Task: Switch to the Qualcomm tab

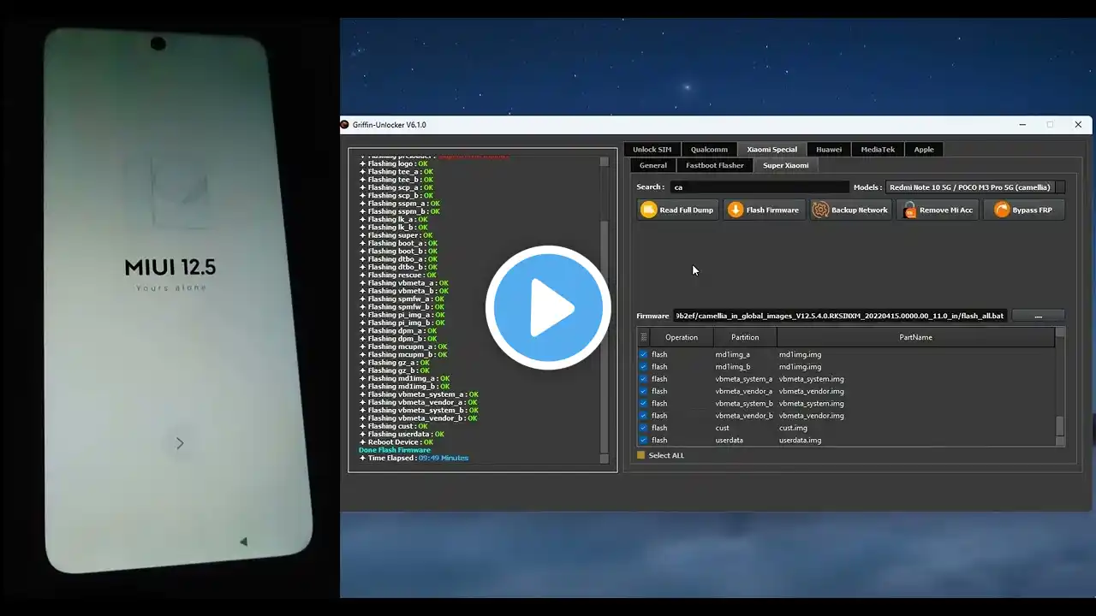Action: (709, 149)
